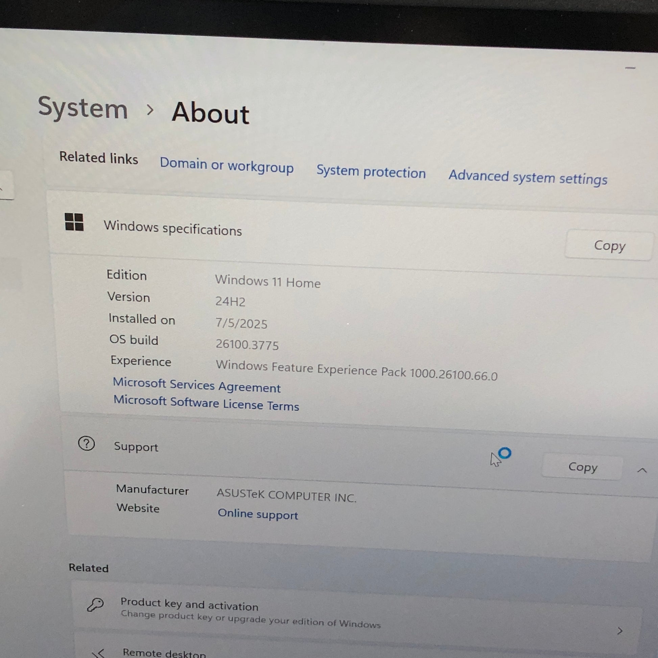The height and width of the screenshot is (658, 658).
Task: Minimize the Settings window
Action: (x=630, y=68)
